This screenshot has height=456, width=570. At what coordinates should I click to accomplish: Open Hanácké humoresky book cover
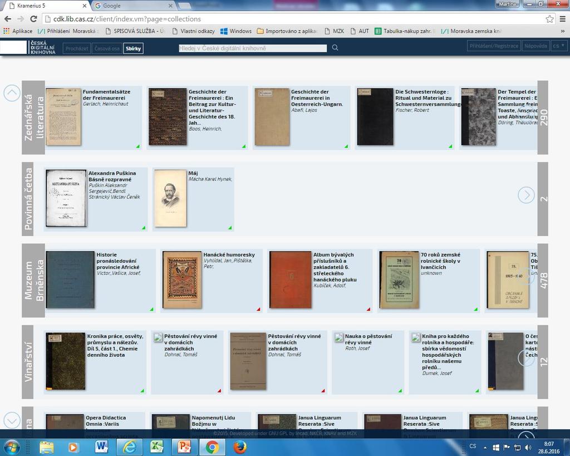click(x=182, y=280)
